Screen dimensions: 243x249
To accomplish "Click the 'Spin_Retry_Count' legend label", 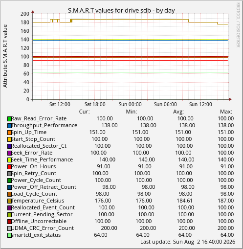I will 34,173.
